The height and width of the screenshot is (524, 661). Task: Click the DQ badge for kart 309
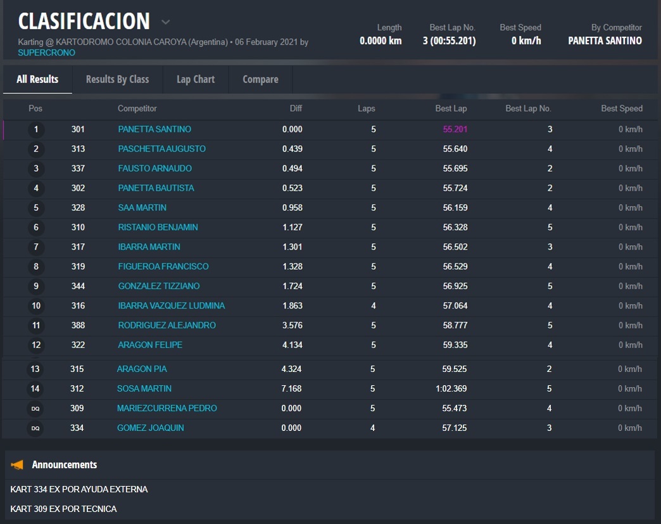[x=35, y=409]
